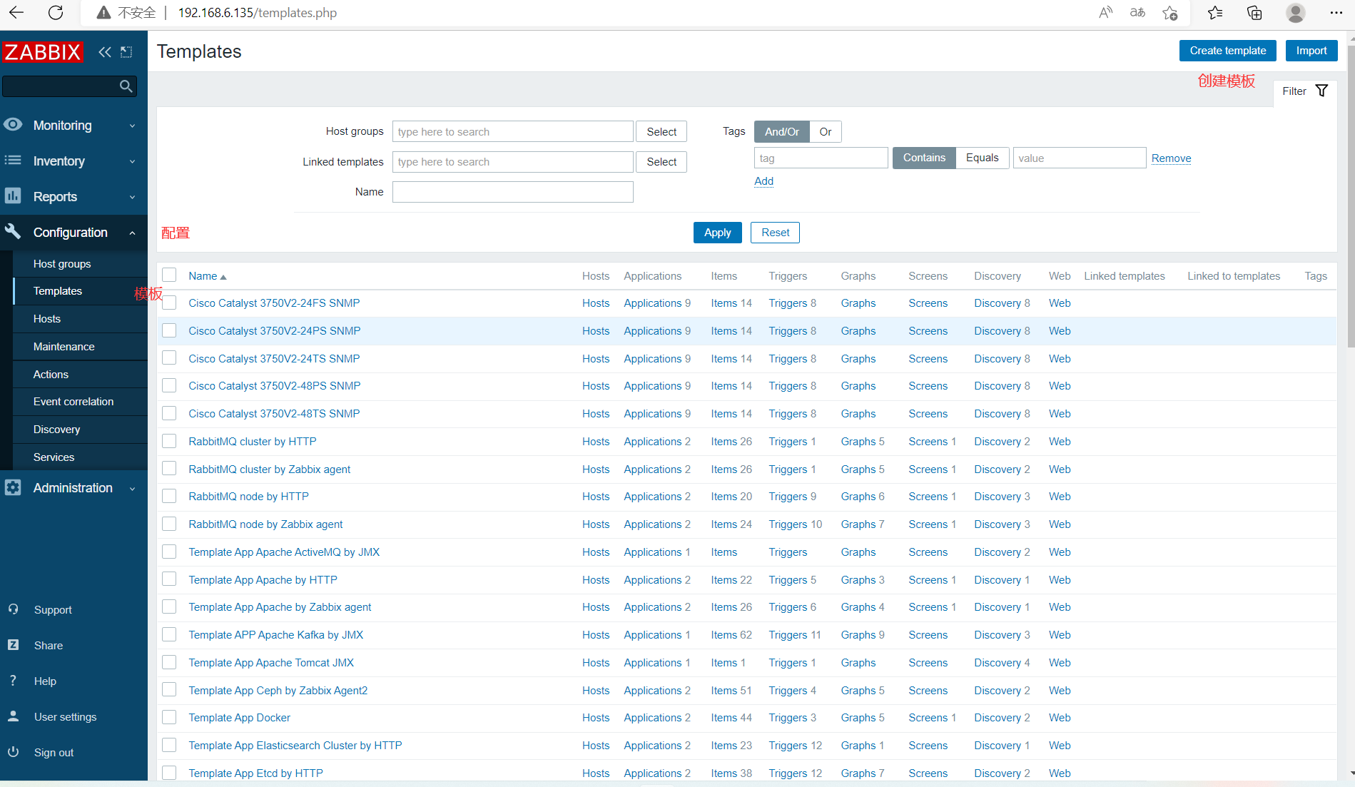Go back with the browser back arrow
Screen dimensions: 1355x787
16,12
